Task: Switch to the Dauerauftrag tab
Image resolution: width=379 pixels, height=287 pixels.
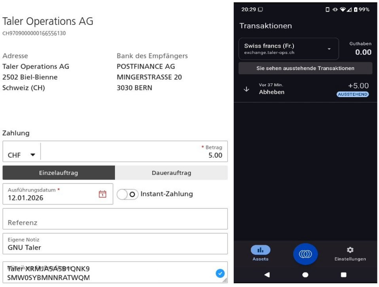Action: point(171,173)
